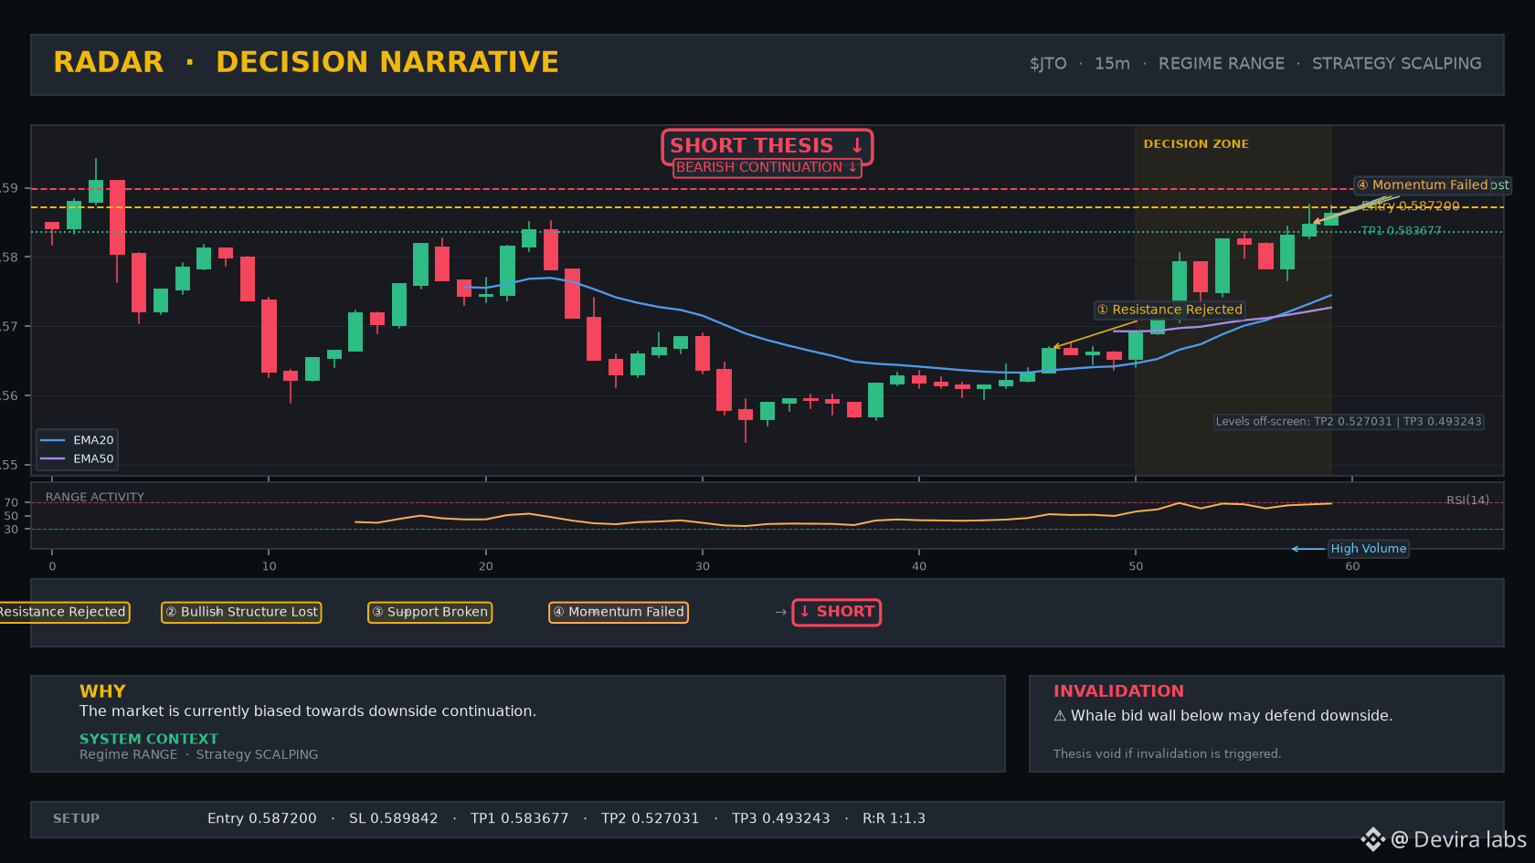Select the red ↓ SHORT decision chip
1535x863 pixels.
(x=836, y=612)
